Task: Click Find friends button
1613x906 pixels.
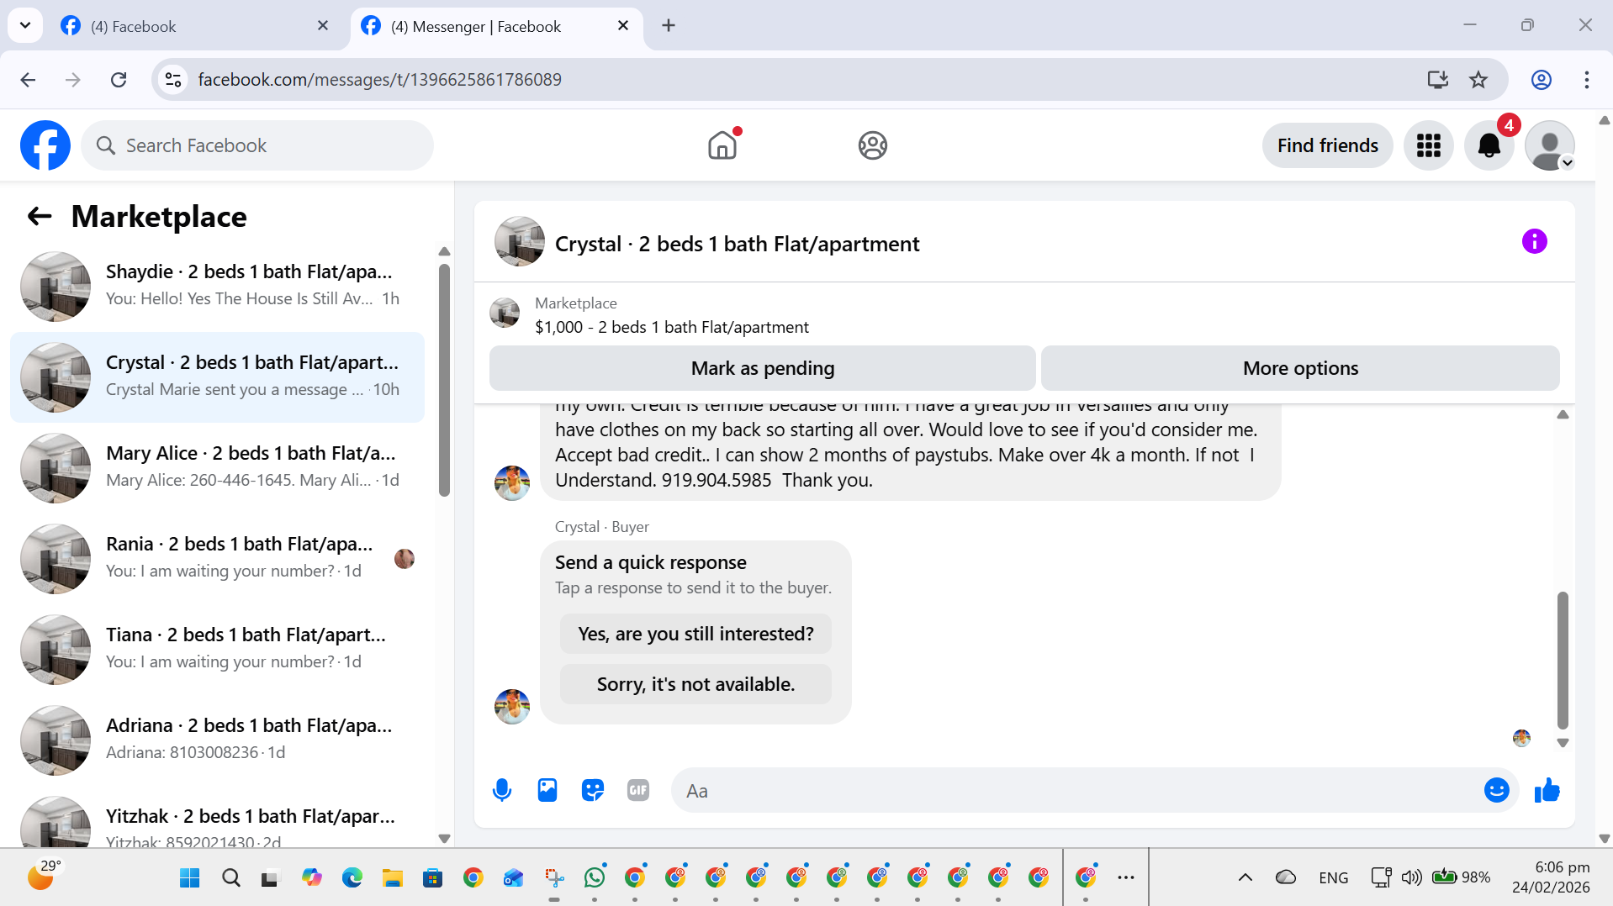Action: tap(1327, 145)
